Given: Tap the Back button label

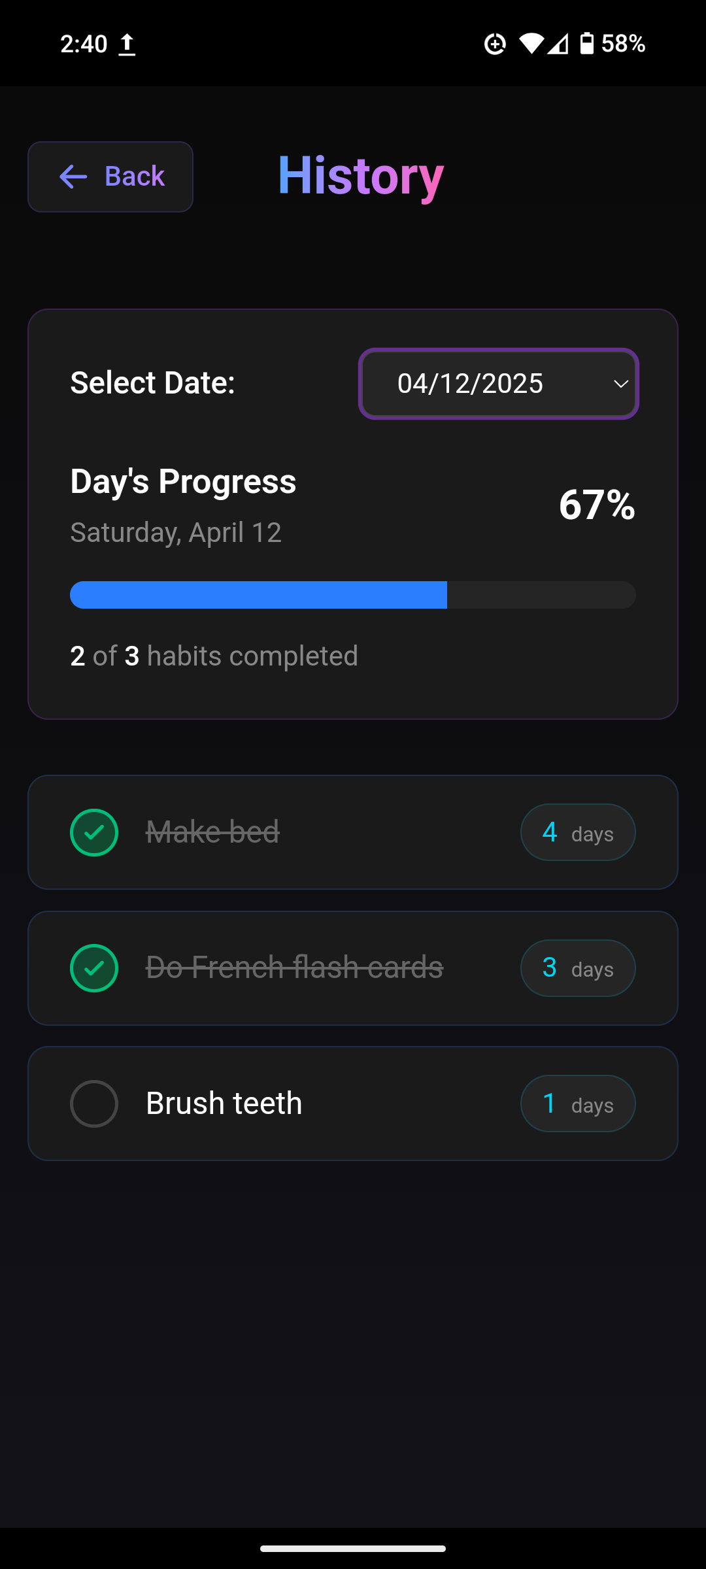Looking at the screenshot, I should click(x=135, y=177).
